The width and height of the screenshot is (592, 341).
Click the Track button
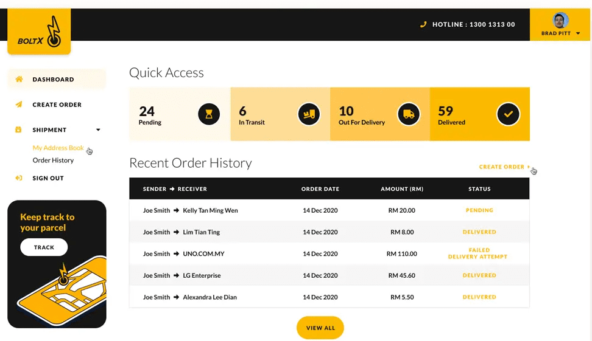(44, 247)
